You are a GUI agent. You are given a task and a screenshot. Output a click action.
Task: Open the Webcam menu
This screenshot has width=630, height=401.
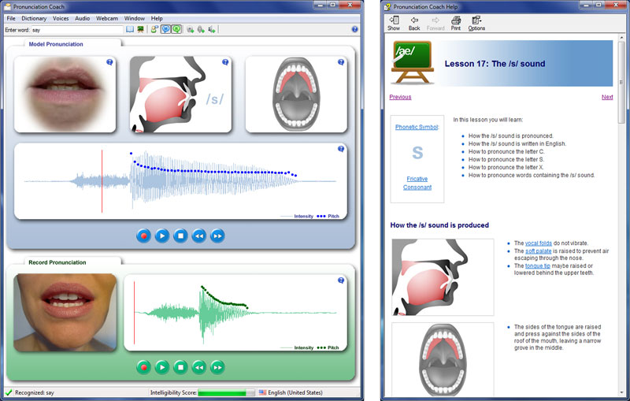(x=107, y=18)
